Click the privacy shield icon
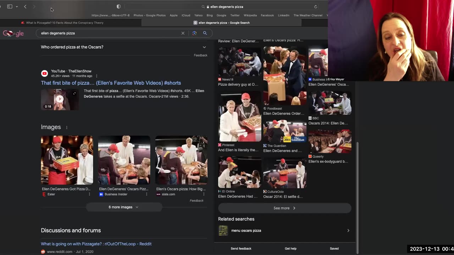The width and height of the screenshot is (454, 255). [118, 6]
